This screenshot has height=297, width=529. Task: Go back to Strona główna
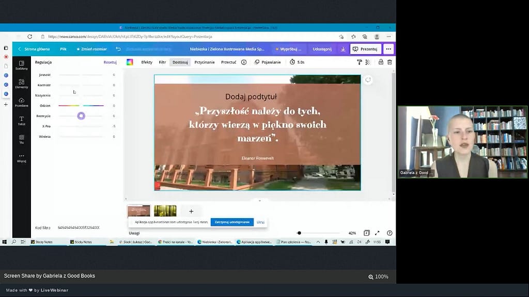pos(34,49)
